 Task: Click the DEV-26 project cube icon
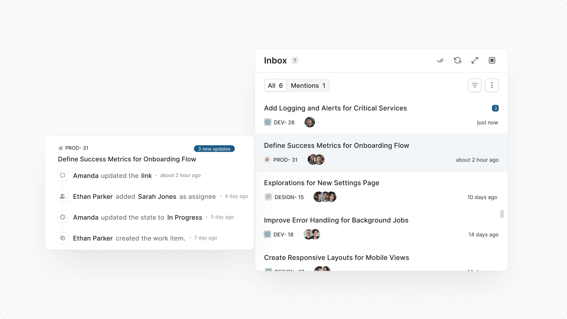point(268,122)
